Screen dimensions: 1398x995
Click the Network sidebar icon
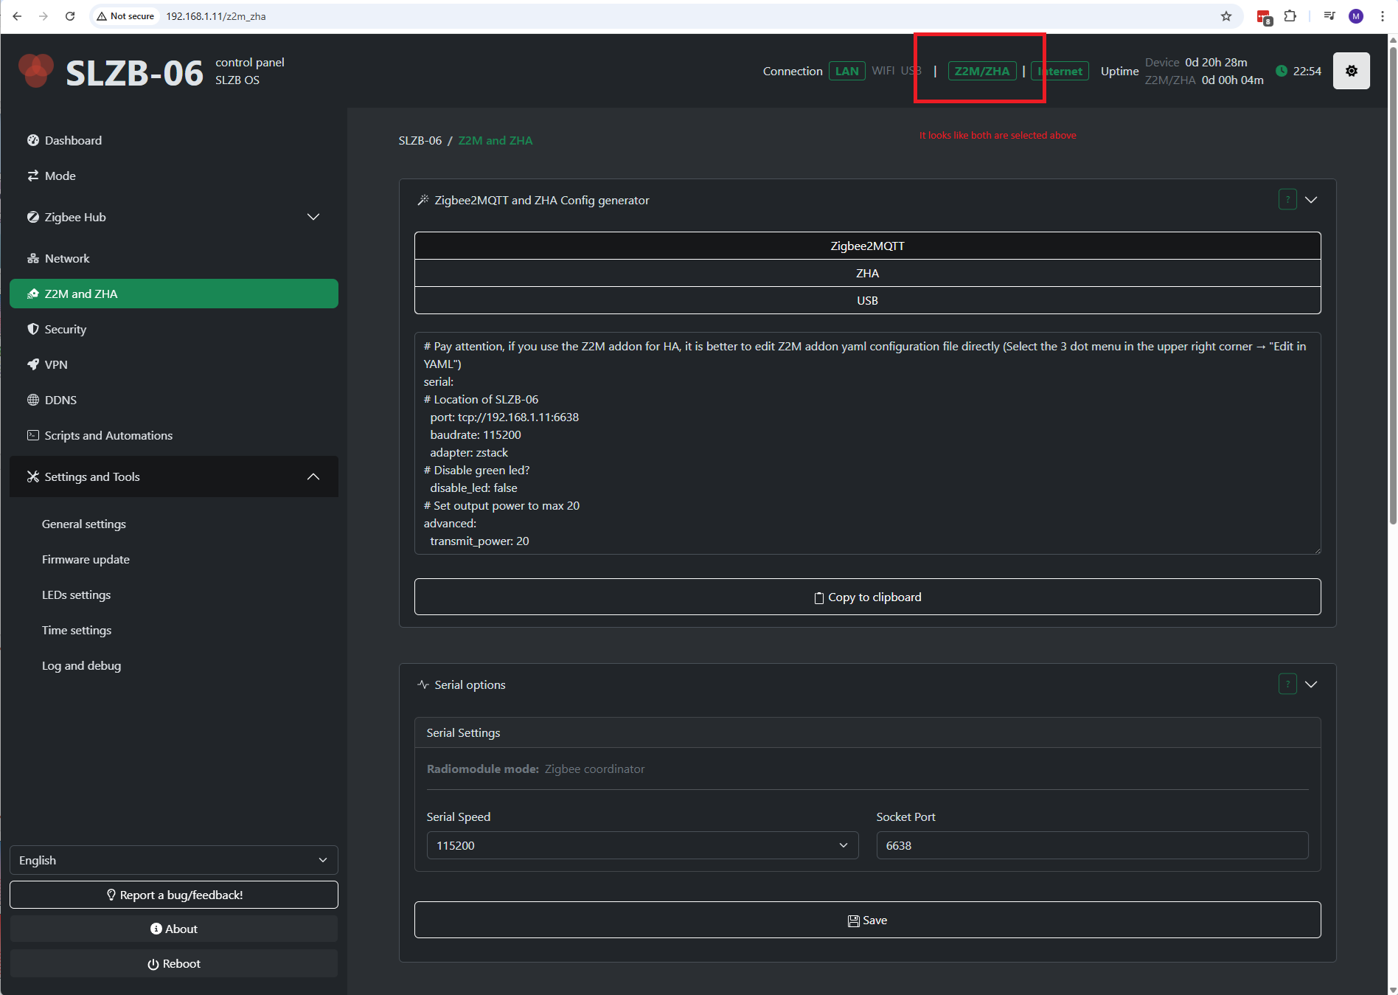[x=33, y=258]
